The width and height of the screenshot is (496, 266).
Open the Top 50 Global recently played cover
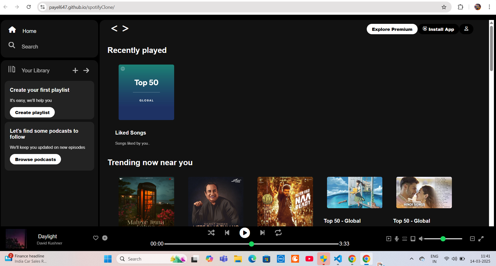[146, 92]
